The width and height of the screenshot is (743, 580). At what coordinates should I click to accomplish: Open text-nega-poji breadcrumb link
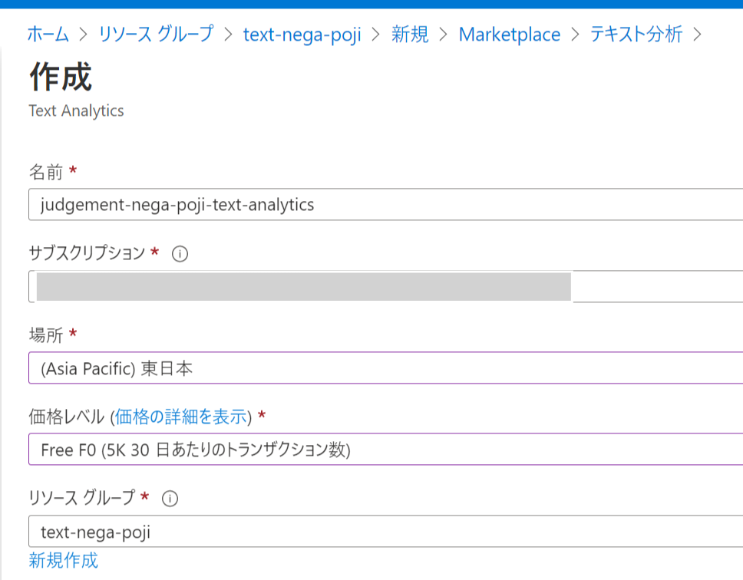tap(302, 35)
